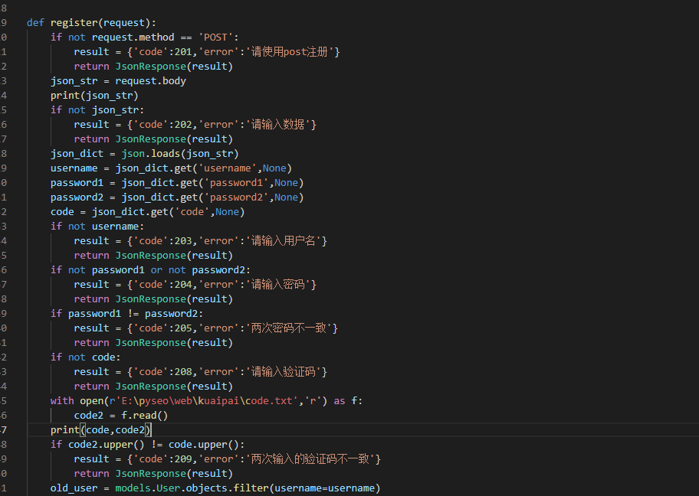
Task: Click the 'password1' string inside json_dict.get
Action: 237,183
